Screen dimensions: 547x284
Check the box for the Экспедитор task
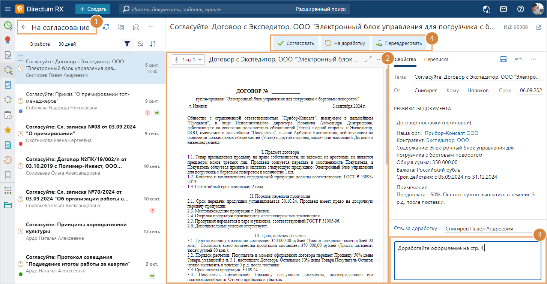[x=21, y=58]
